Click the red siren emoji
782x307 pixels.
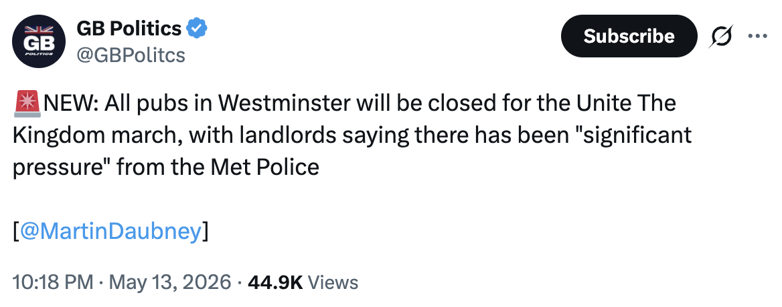(27, 103)
